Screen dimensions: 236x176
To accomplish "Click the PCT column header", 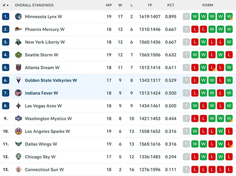I will click(171, 5).
